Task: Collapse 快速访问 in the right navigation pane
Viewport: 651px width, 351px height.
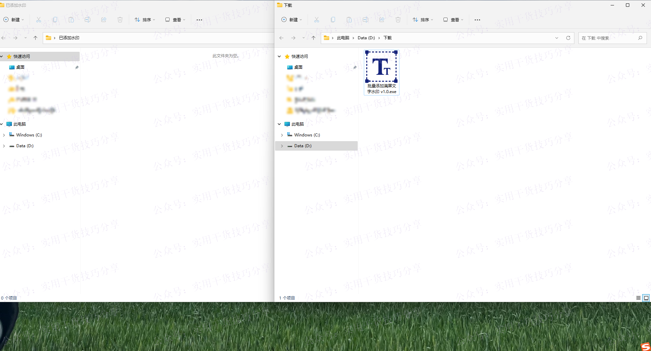Action: [279, 57]
